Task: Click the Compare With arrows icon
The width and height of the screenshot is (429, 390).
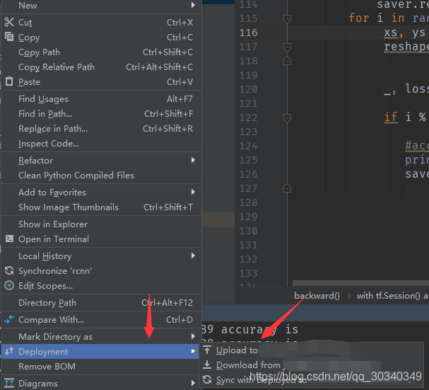Action: tap(9, 319)
